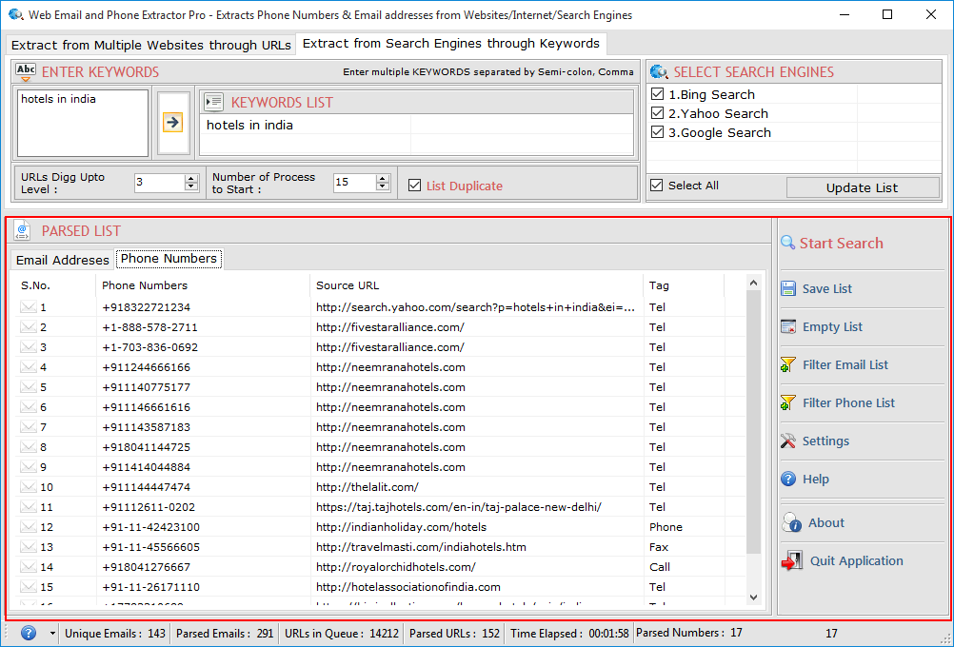Click the Save List floppy disk icon
The width and height of the screenshot is (954, 647).
(x=788, y=288)
